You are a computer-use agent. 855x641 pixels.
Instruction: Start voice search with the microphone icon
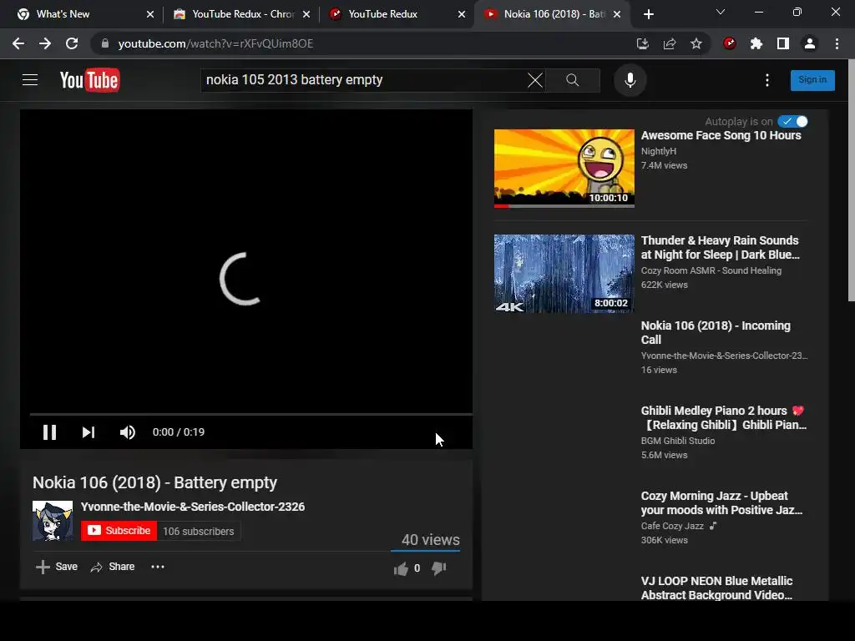point(630,80)
